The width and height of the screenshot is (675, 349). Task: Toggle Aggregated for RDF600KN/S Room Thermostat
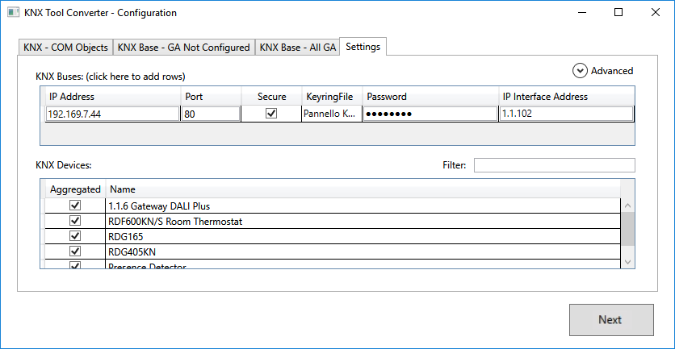(x=75, y=221)
